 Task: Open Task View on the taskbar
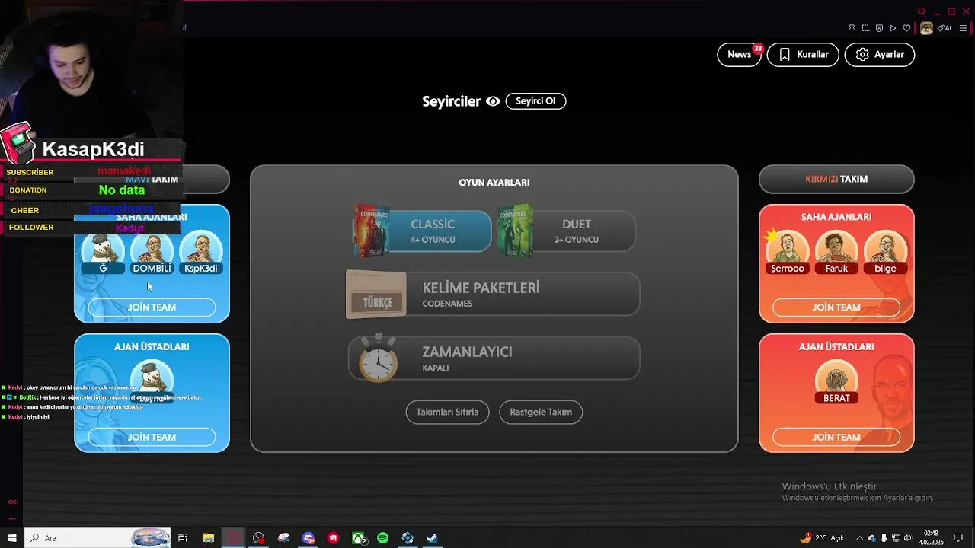[183, 538]
